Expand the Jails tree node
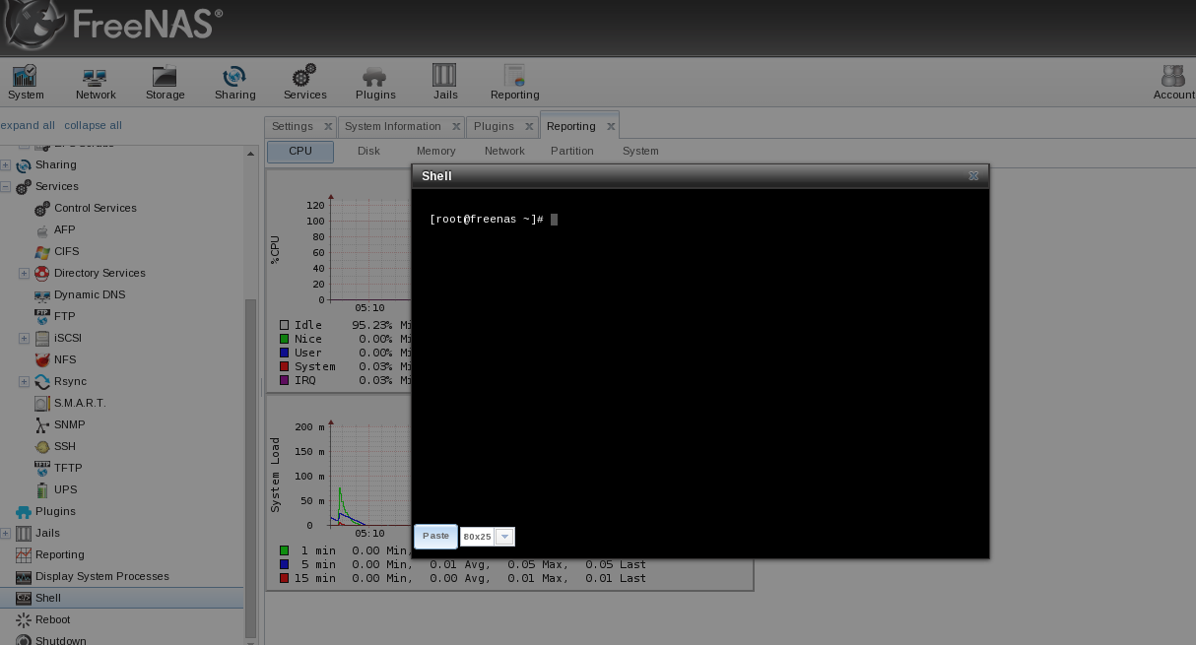The width and height of the screenshot is (1196, 645). click(6, 533)
